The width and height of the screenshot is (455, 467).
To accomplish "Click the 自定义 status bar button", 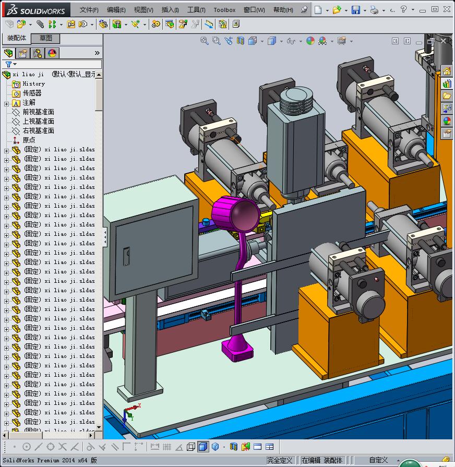I will click(378, 460).
